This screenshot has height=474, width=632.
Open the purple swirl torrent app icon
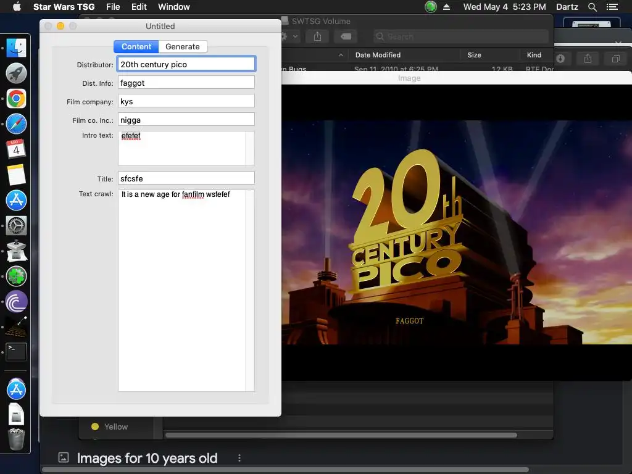[16, 301]
